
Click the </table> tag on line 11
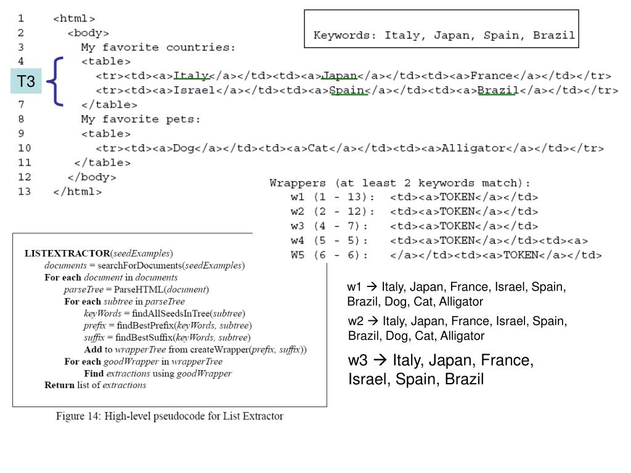[x=102, y=163]
